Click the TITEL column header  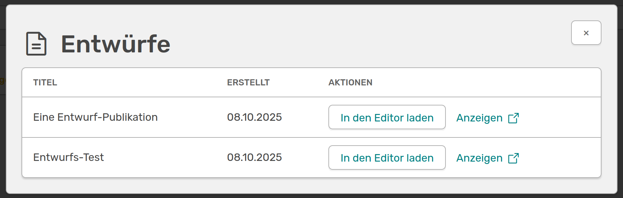45,83
